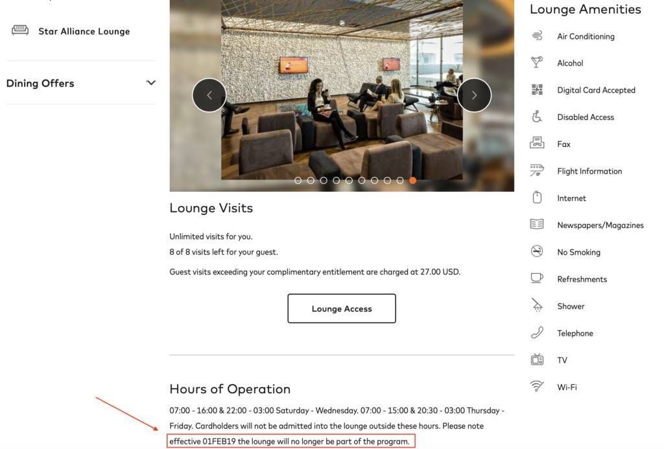Click the Star Alliance Lounge sofa icon
Screen dimensions: 664x449
[20, 30]
